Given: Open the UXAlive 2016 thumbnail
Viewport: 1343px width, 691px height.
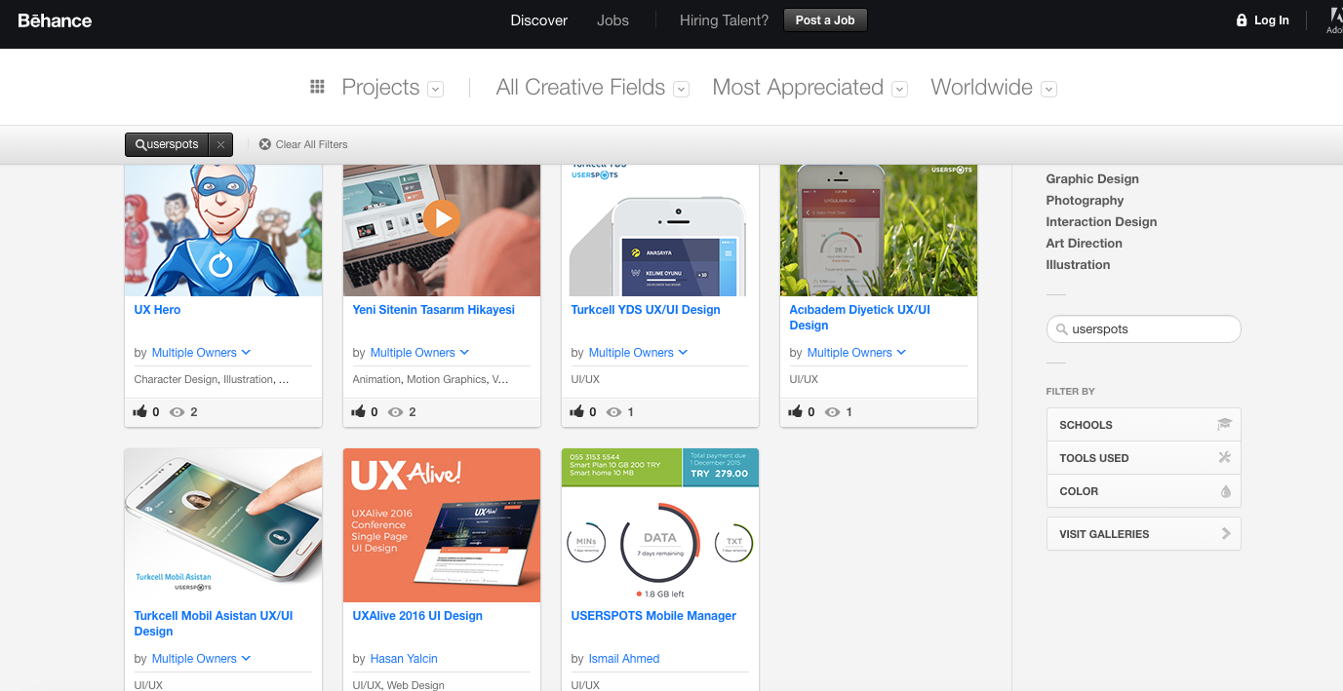Looking at the screenshot, I should 442,525.
